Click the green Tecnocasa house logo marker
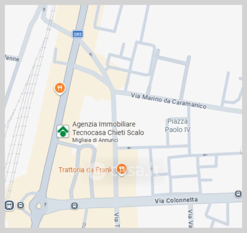Image resolution: width=247 pixels, height=233 pixels. coord(63,131)
